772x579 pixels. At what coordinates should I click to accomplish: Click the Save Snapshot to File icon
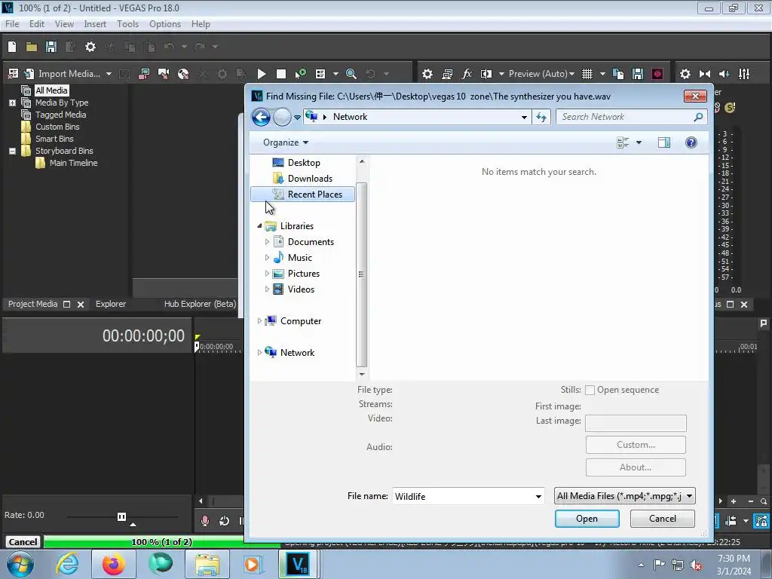[x=638, y=74]
